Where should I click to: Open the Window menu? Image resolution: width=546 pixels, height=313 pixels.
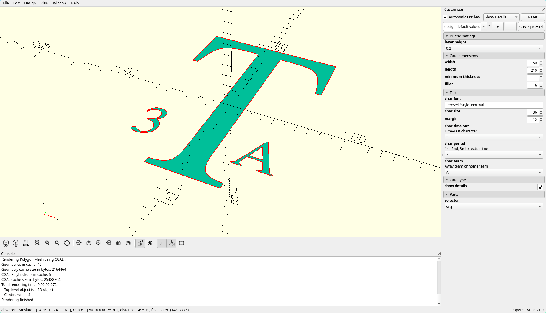click(60, 3)
